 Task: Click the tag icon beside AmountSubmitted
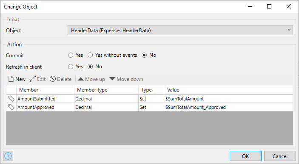[11, 99]
